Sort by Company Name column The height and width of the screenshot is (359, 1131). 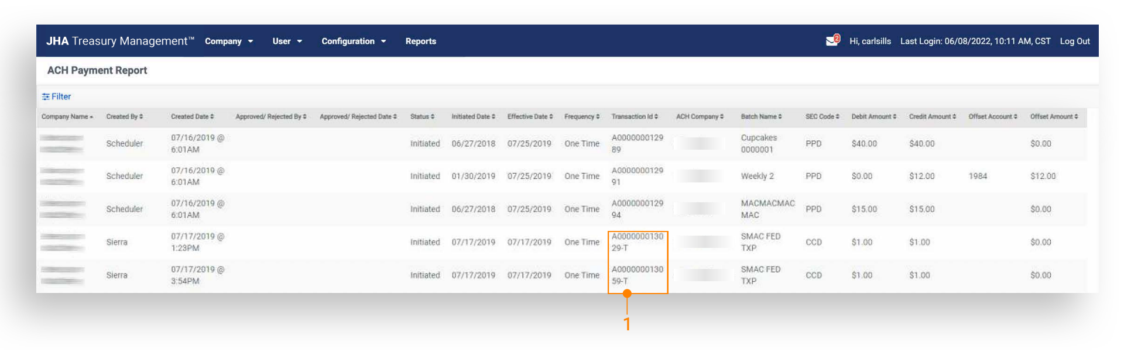[67, 117]
